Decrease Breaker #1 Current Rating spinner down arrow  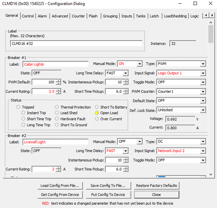[58, 93]
